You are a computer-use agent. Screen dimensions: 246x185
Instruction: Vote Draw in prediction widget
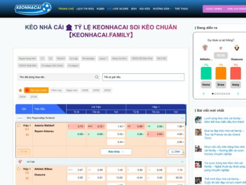click(x=221, y=85)
